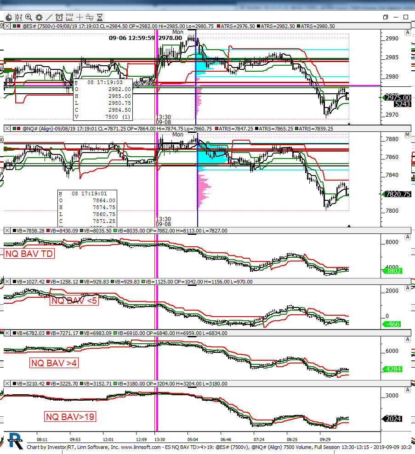Click the VB=1258.12 legend entry
The width and height of the screenshot is (415, 454).
pos(62,282)
